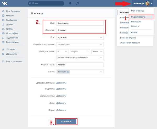Select Редактировать in profile menu

pyautogui.click(x=141, y=17)
